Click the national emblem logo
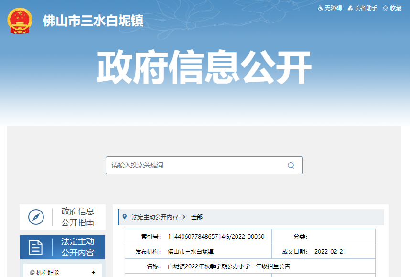 (20, 21)
